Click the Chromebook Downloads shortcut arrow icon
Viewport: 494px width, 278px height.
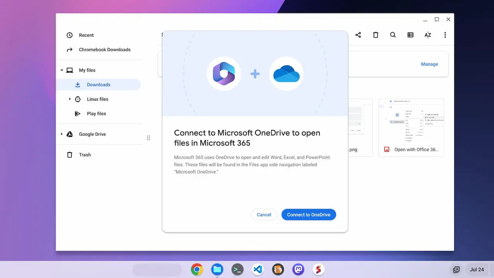tap(69, 49)
